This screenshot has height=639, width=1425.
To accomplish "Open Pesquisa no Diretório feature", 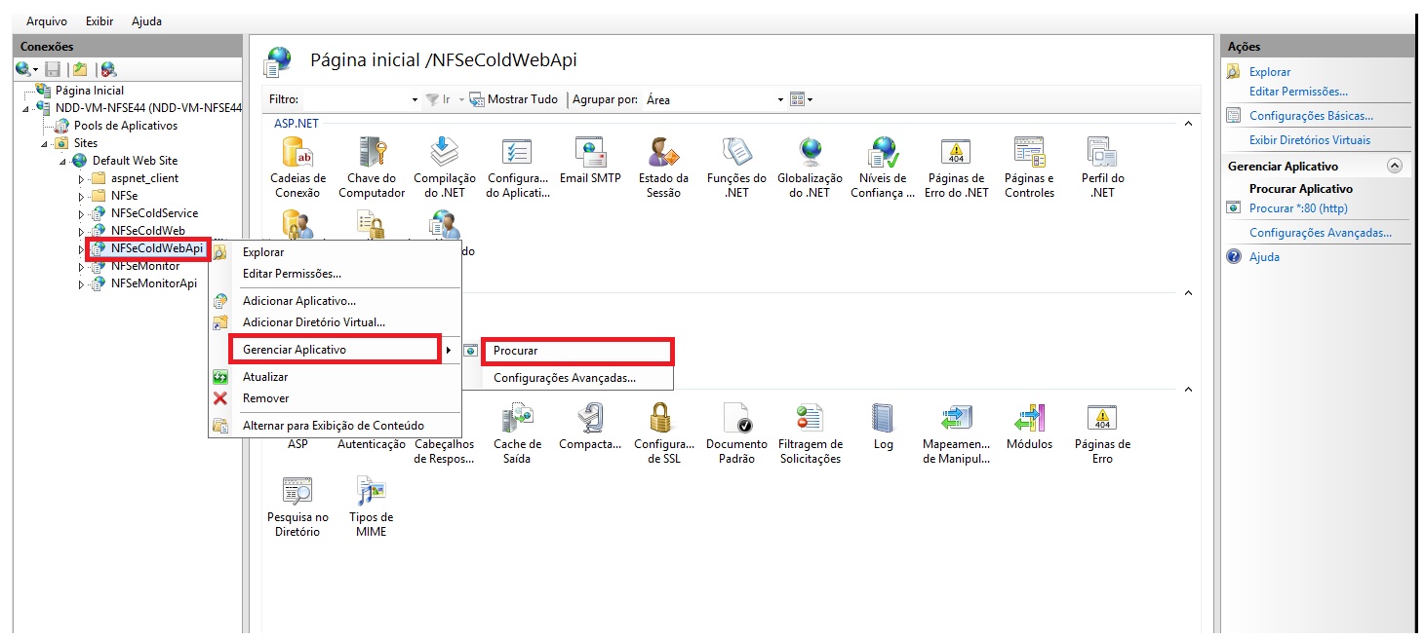I will [297, 507].
